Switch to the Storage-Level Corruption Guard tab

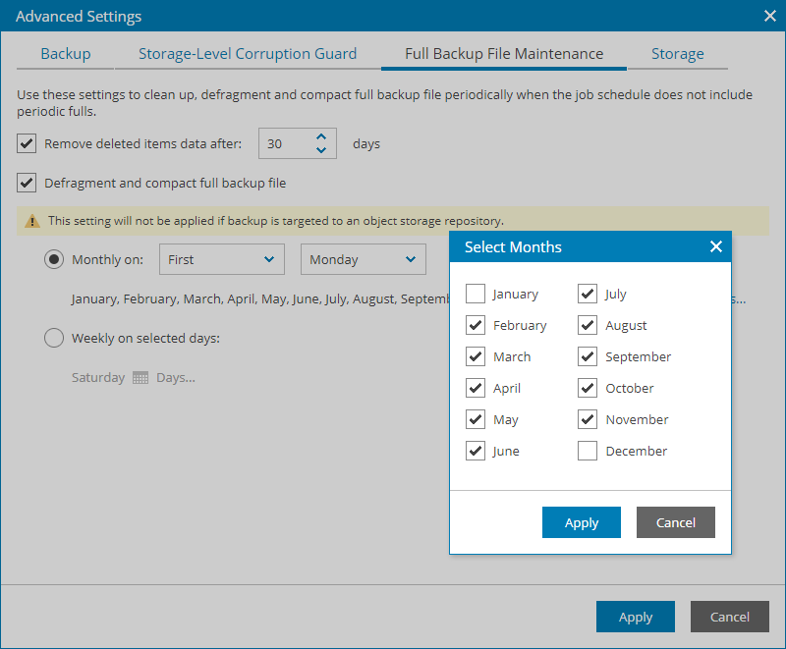(x=247, y=54)
